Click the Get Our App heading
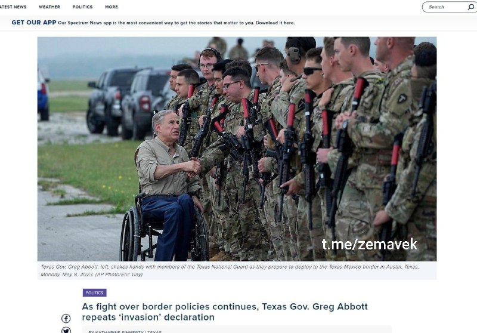 click(34, 22)
